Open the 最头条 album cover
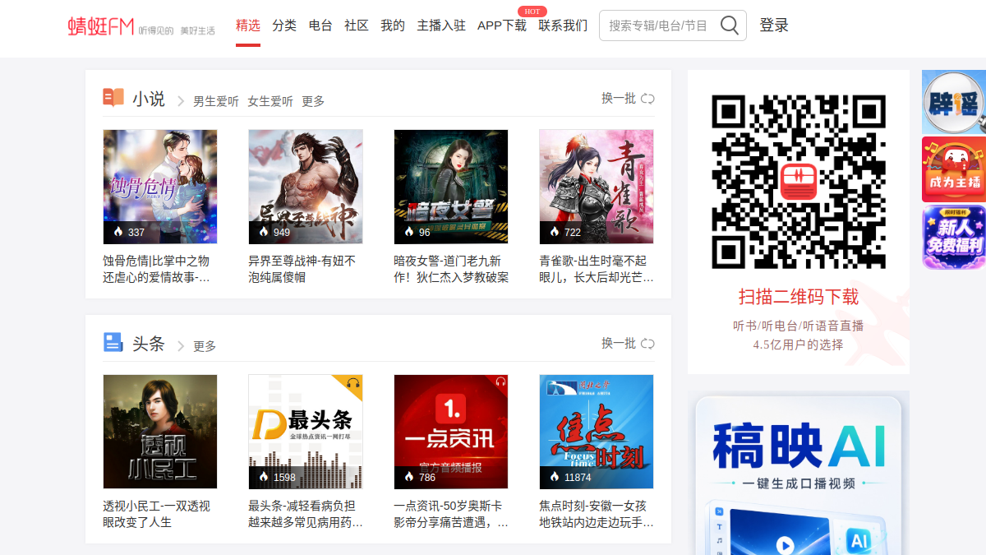The height and width of the screenshot is (555, 986). (x=306, y=432)
